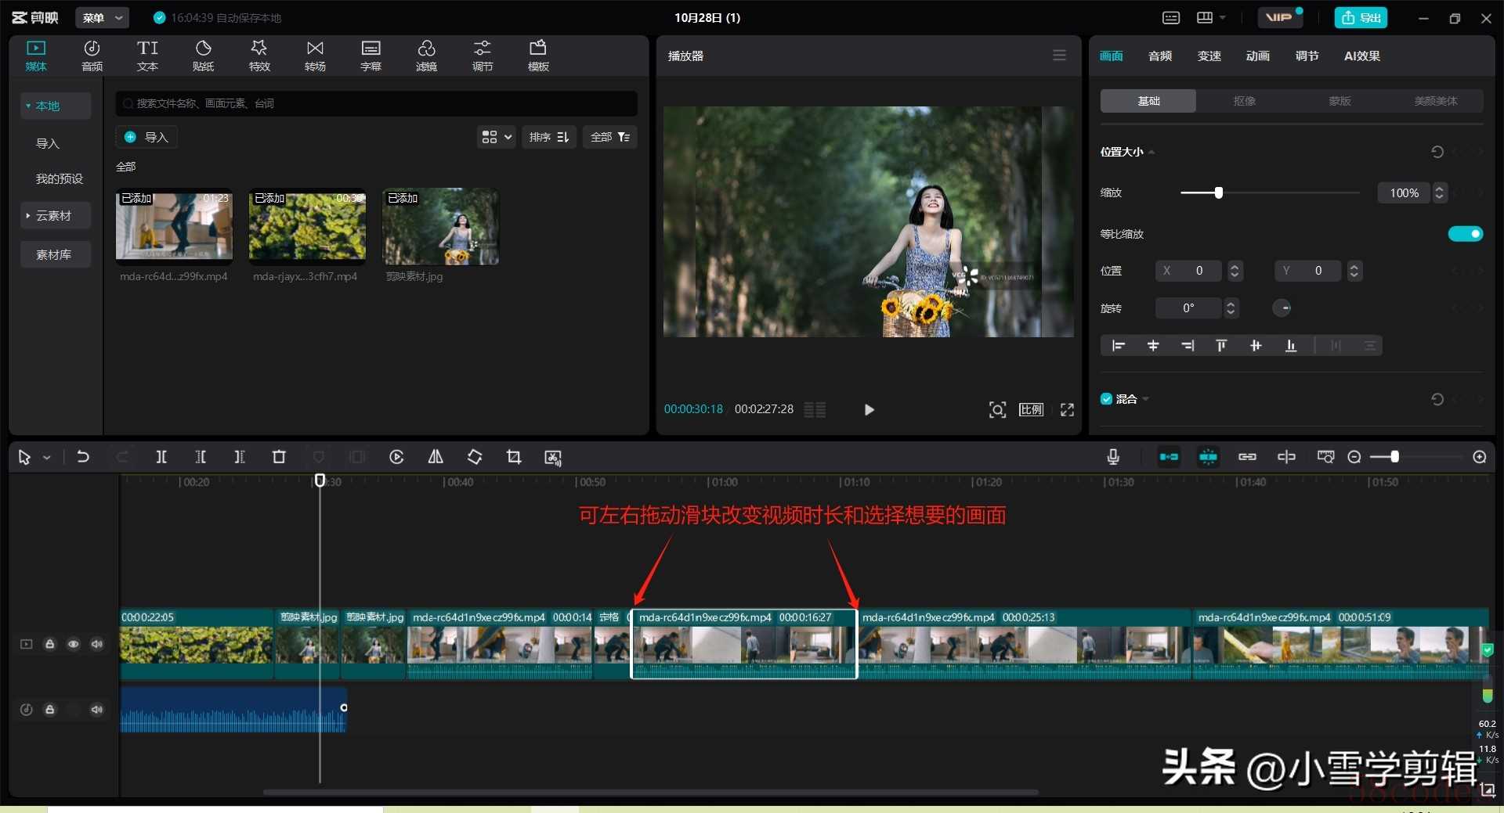
Task: Open the 转场 transitions panel
Action: coord(315,56)
